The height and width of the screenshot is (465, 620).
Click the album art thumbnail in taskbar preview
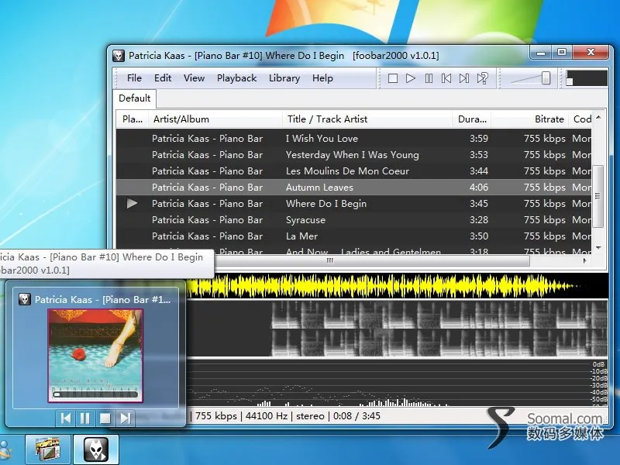[x=95, y=356]
